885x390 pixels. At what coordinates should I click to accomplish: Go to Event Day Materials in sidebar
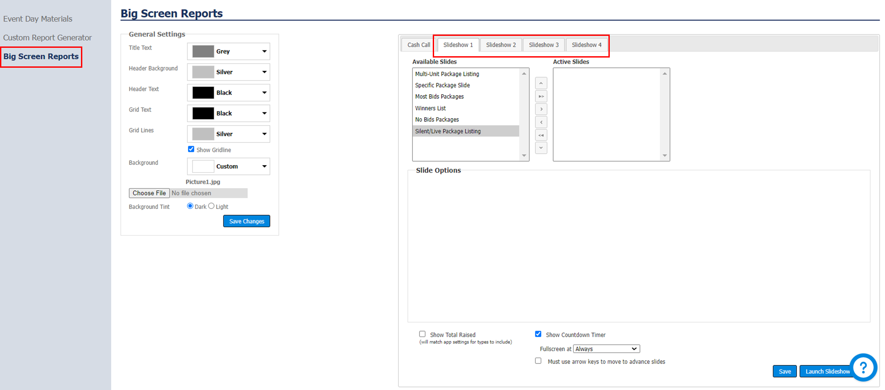38,19
